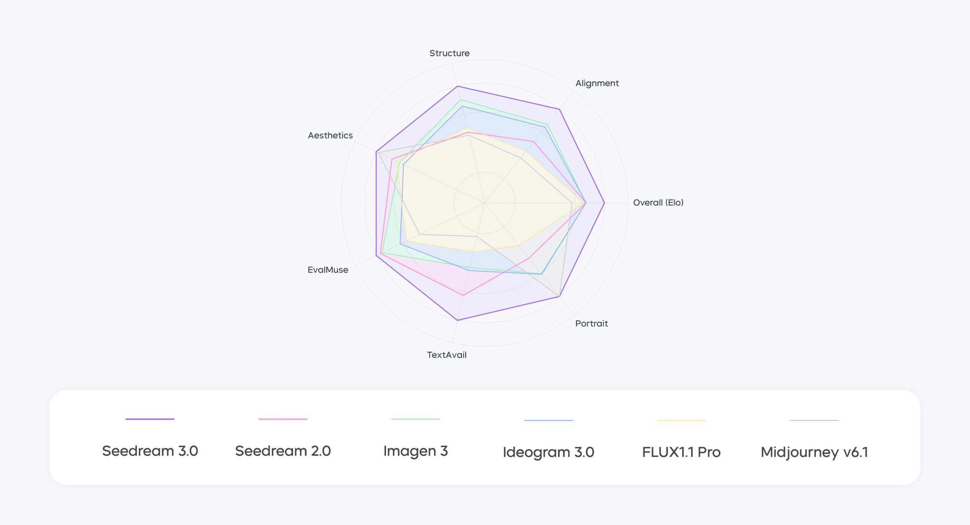Click the Alignment axis label
Screen dimensions: 970x525
click(597, 83)
